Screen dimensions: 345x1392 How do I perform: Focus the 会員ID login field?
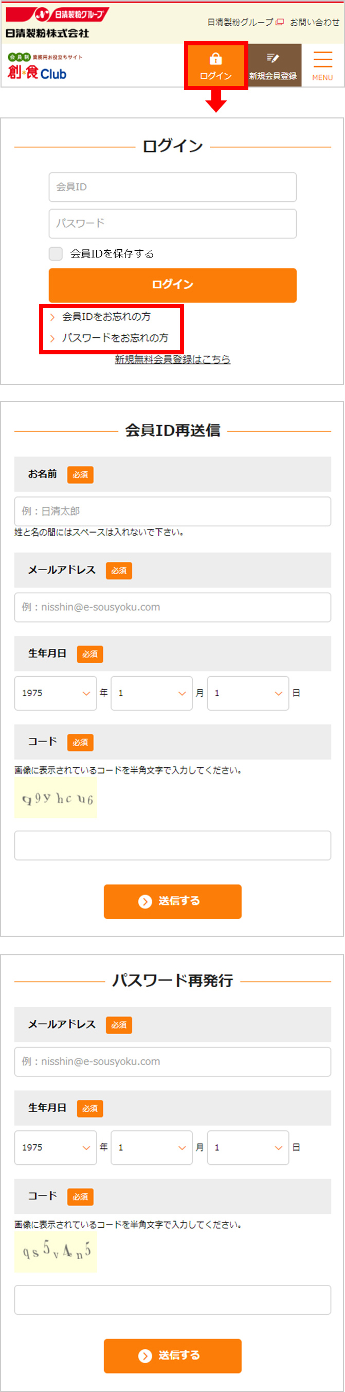[173, 187]
